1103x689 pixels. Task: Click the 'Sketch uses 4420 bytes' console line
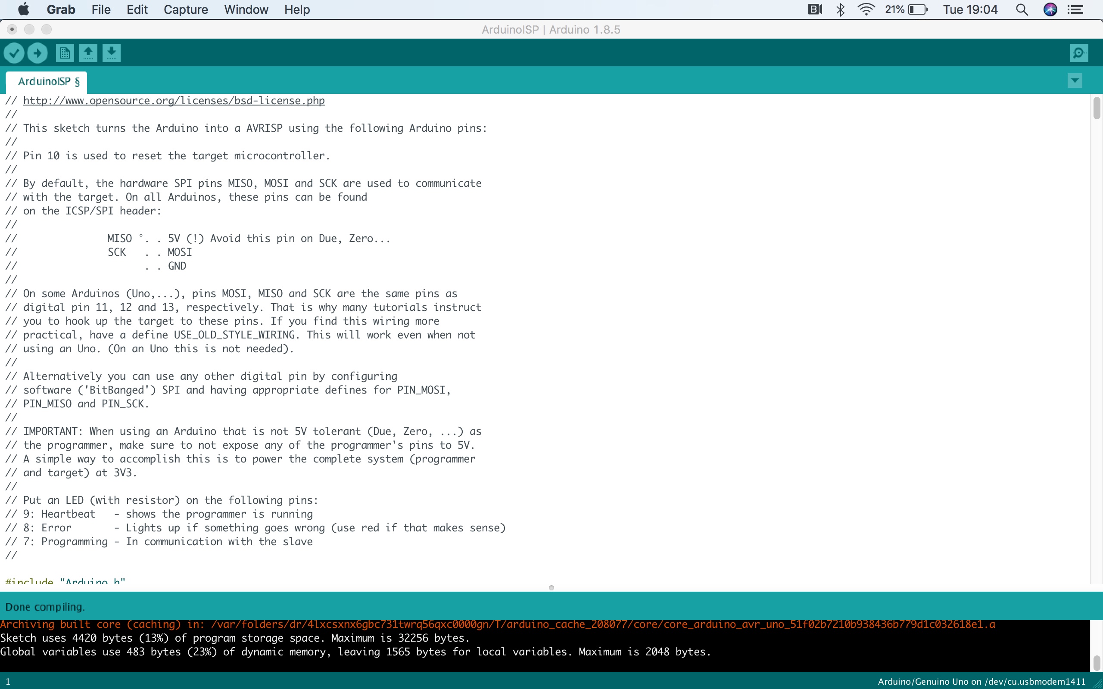235,638
